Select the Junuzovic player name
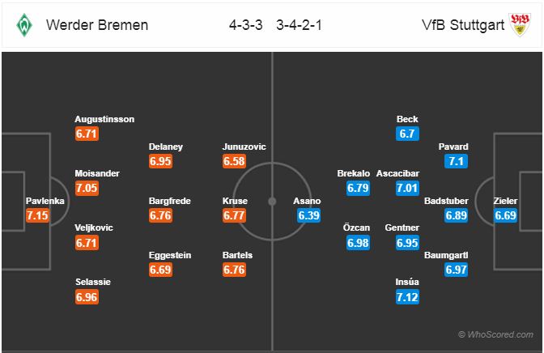This screenshot has height=353, width=544. tap(244, 147)
